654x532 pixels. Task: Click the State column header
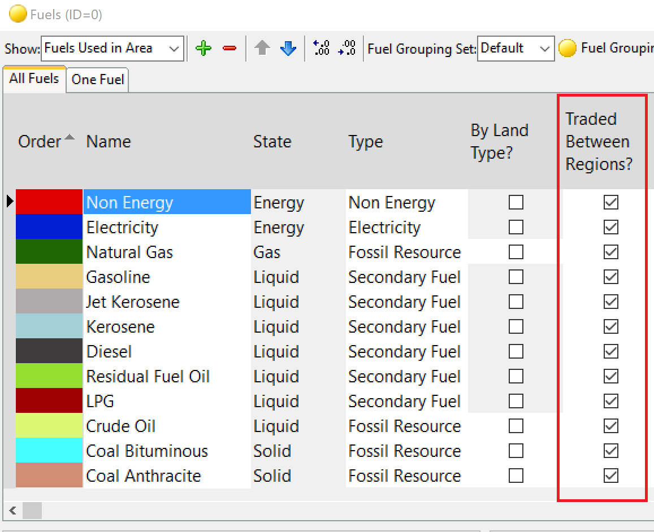click(298, 142)
